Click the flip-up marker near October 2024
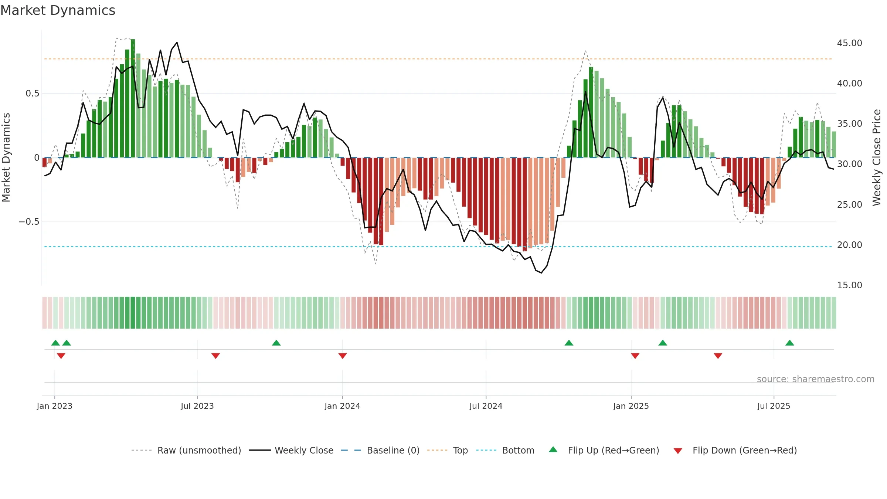 pyautogui.click(x=569, y=343)
